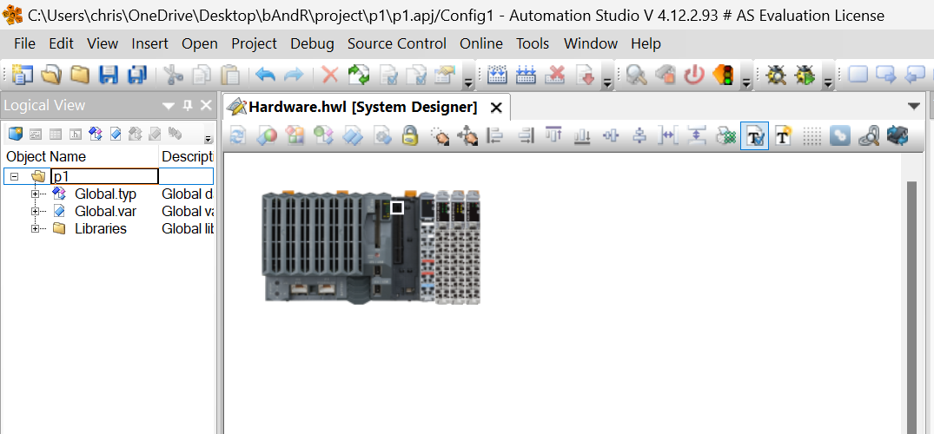Click the .h file icon in Logical View toolbar

75,134
